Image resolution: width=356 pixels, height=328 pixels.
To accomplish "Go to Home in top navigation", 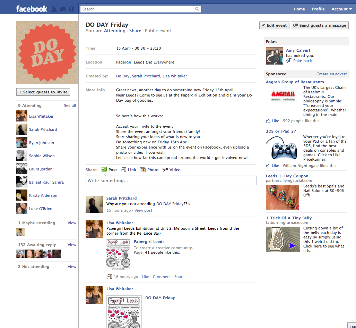I will pyautogui.click(x=299, y=9).
